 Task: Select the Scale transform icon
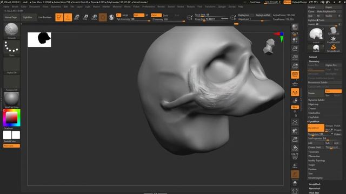pos(85,17)
